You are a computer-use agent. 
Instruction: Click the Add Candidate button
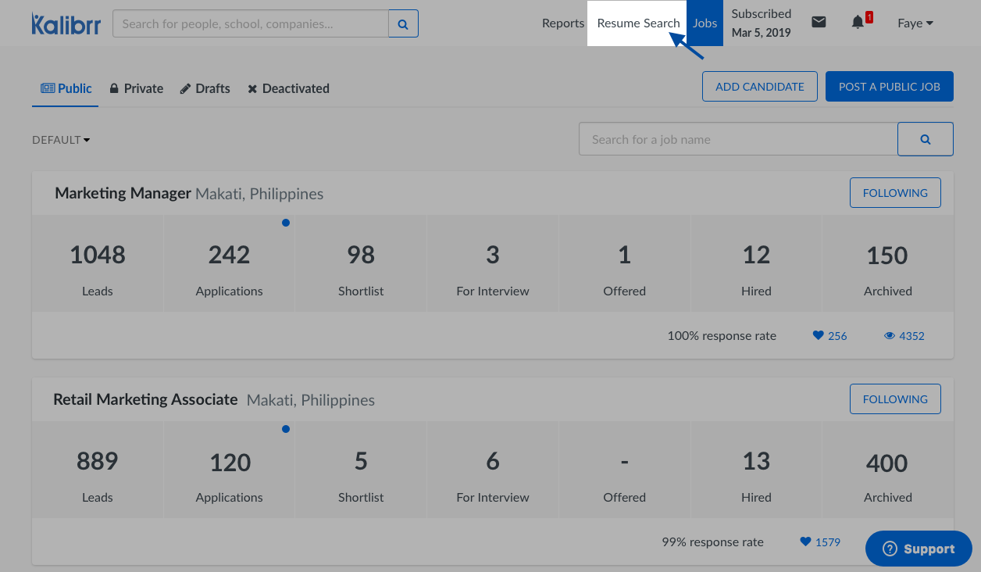click(x=759, y=87)
